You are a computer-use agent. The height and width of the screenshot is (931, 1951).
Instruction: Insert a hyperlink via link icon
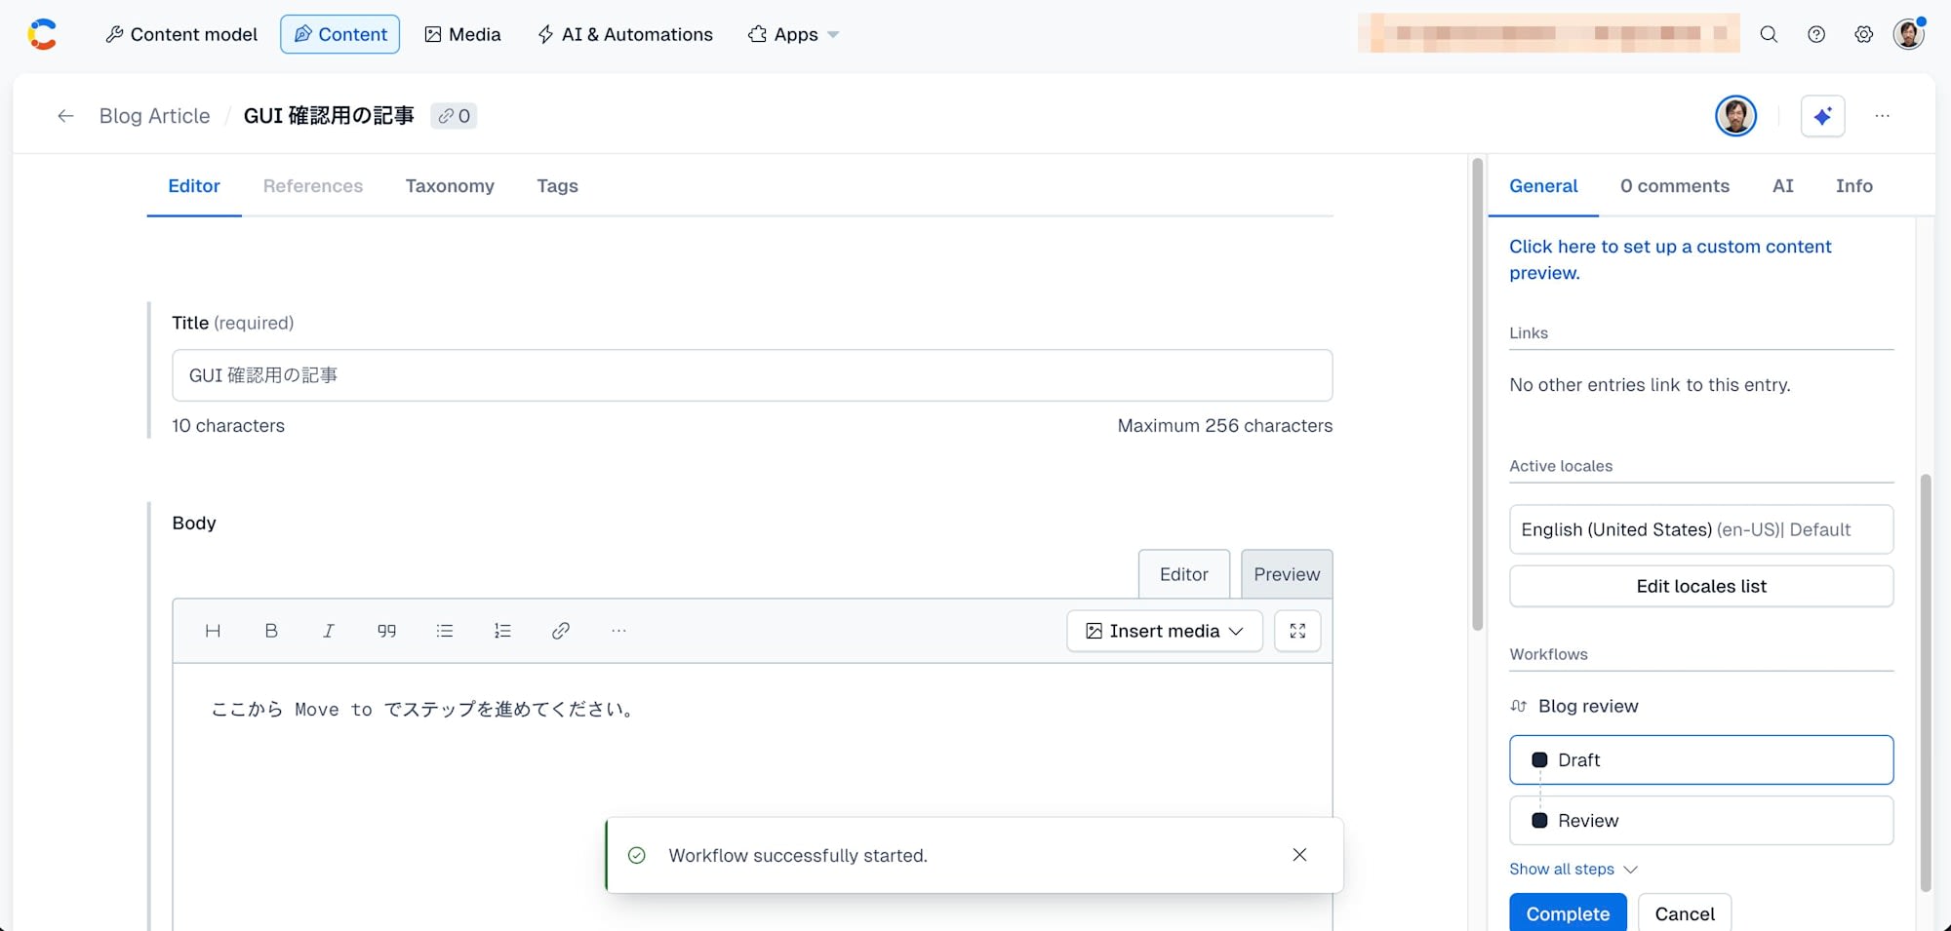coord(560,631)
